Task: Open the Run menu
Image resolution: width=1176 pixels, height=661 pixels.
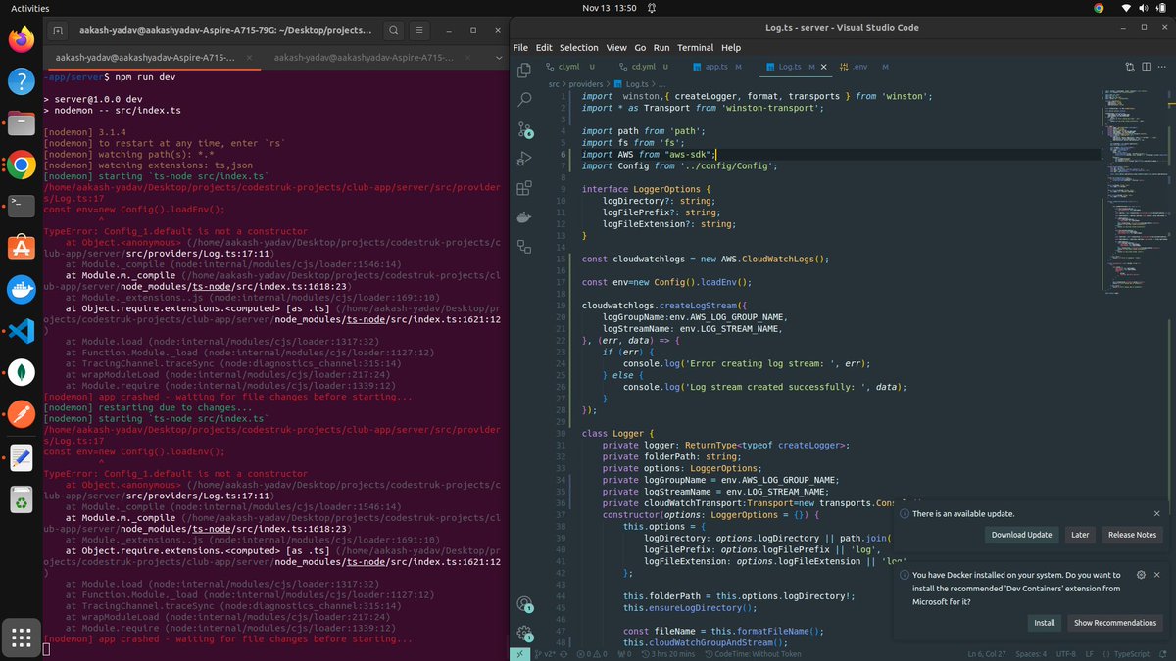Action: [x=661, y=47]
